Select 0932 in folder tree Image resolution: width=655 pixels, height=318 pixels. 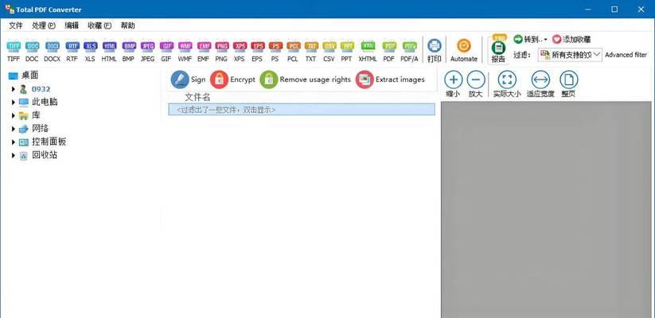coord(41,89)
